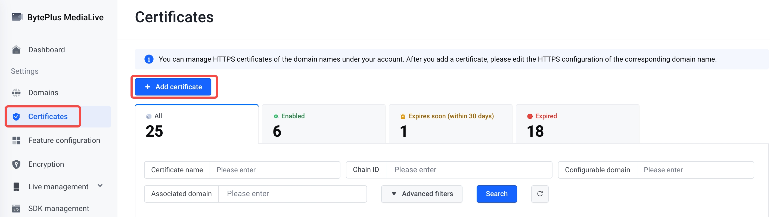Click the Feature configuration grid icon
770x217 pixels.
(x=16, y=141)
